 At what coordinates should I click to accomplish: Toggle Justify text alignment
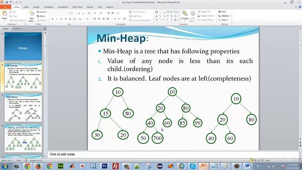[x=108, y=19]
